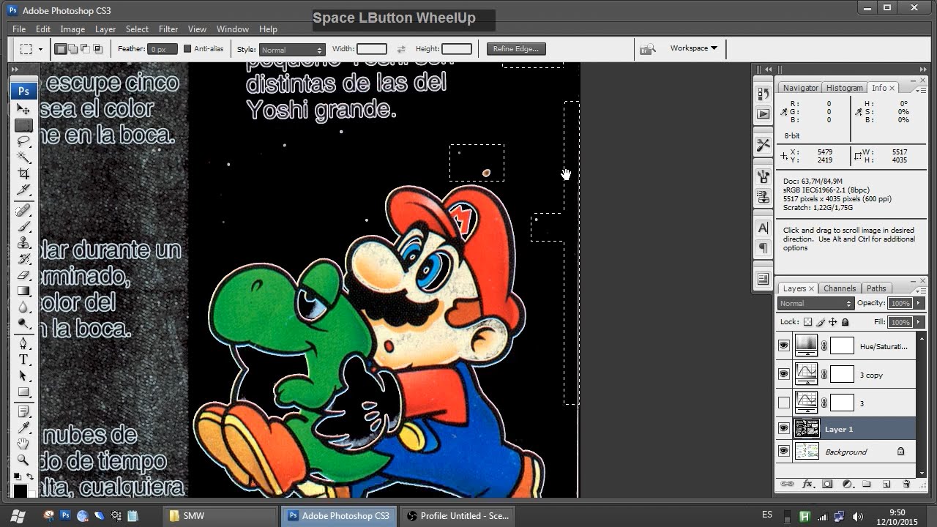The image size is (937, 527).
Task: Create new group folder icon
Action: [867, 484]
